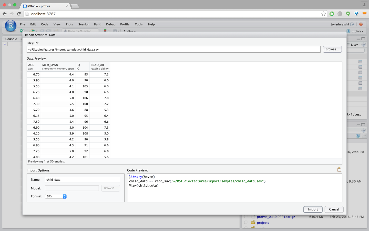Click the Name input field containing child_data

(82, 180)
